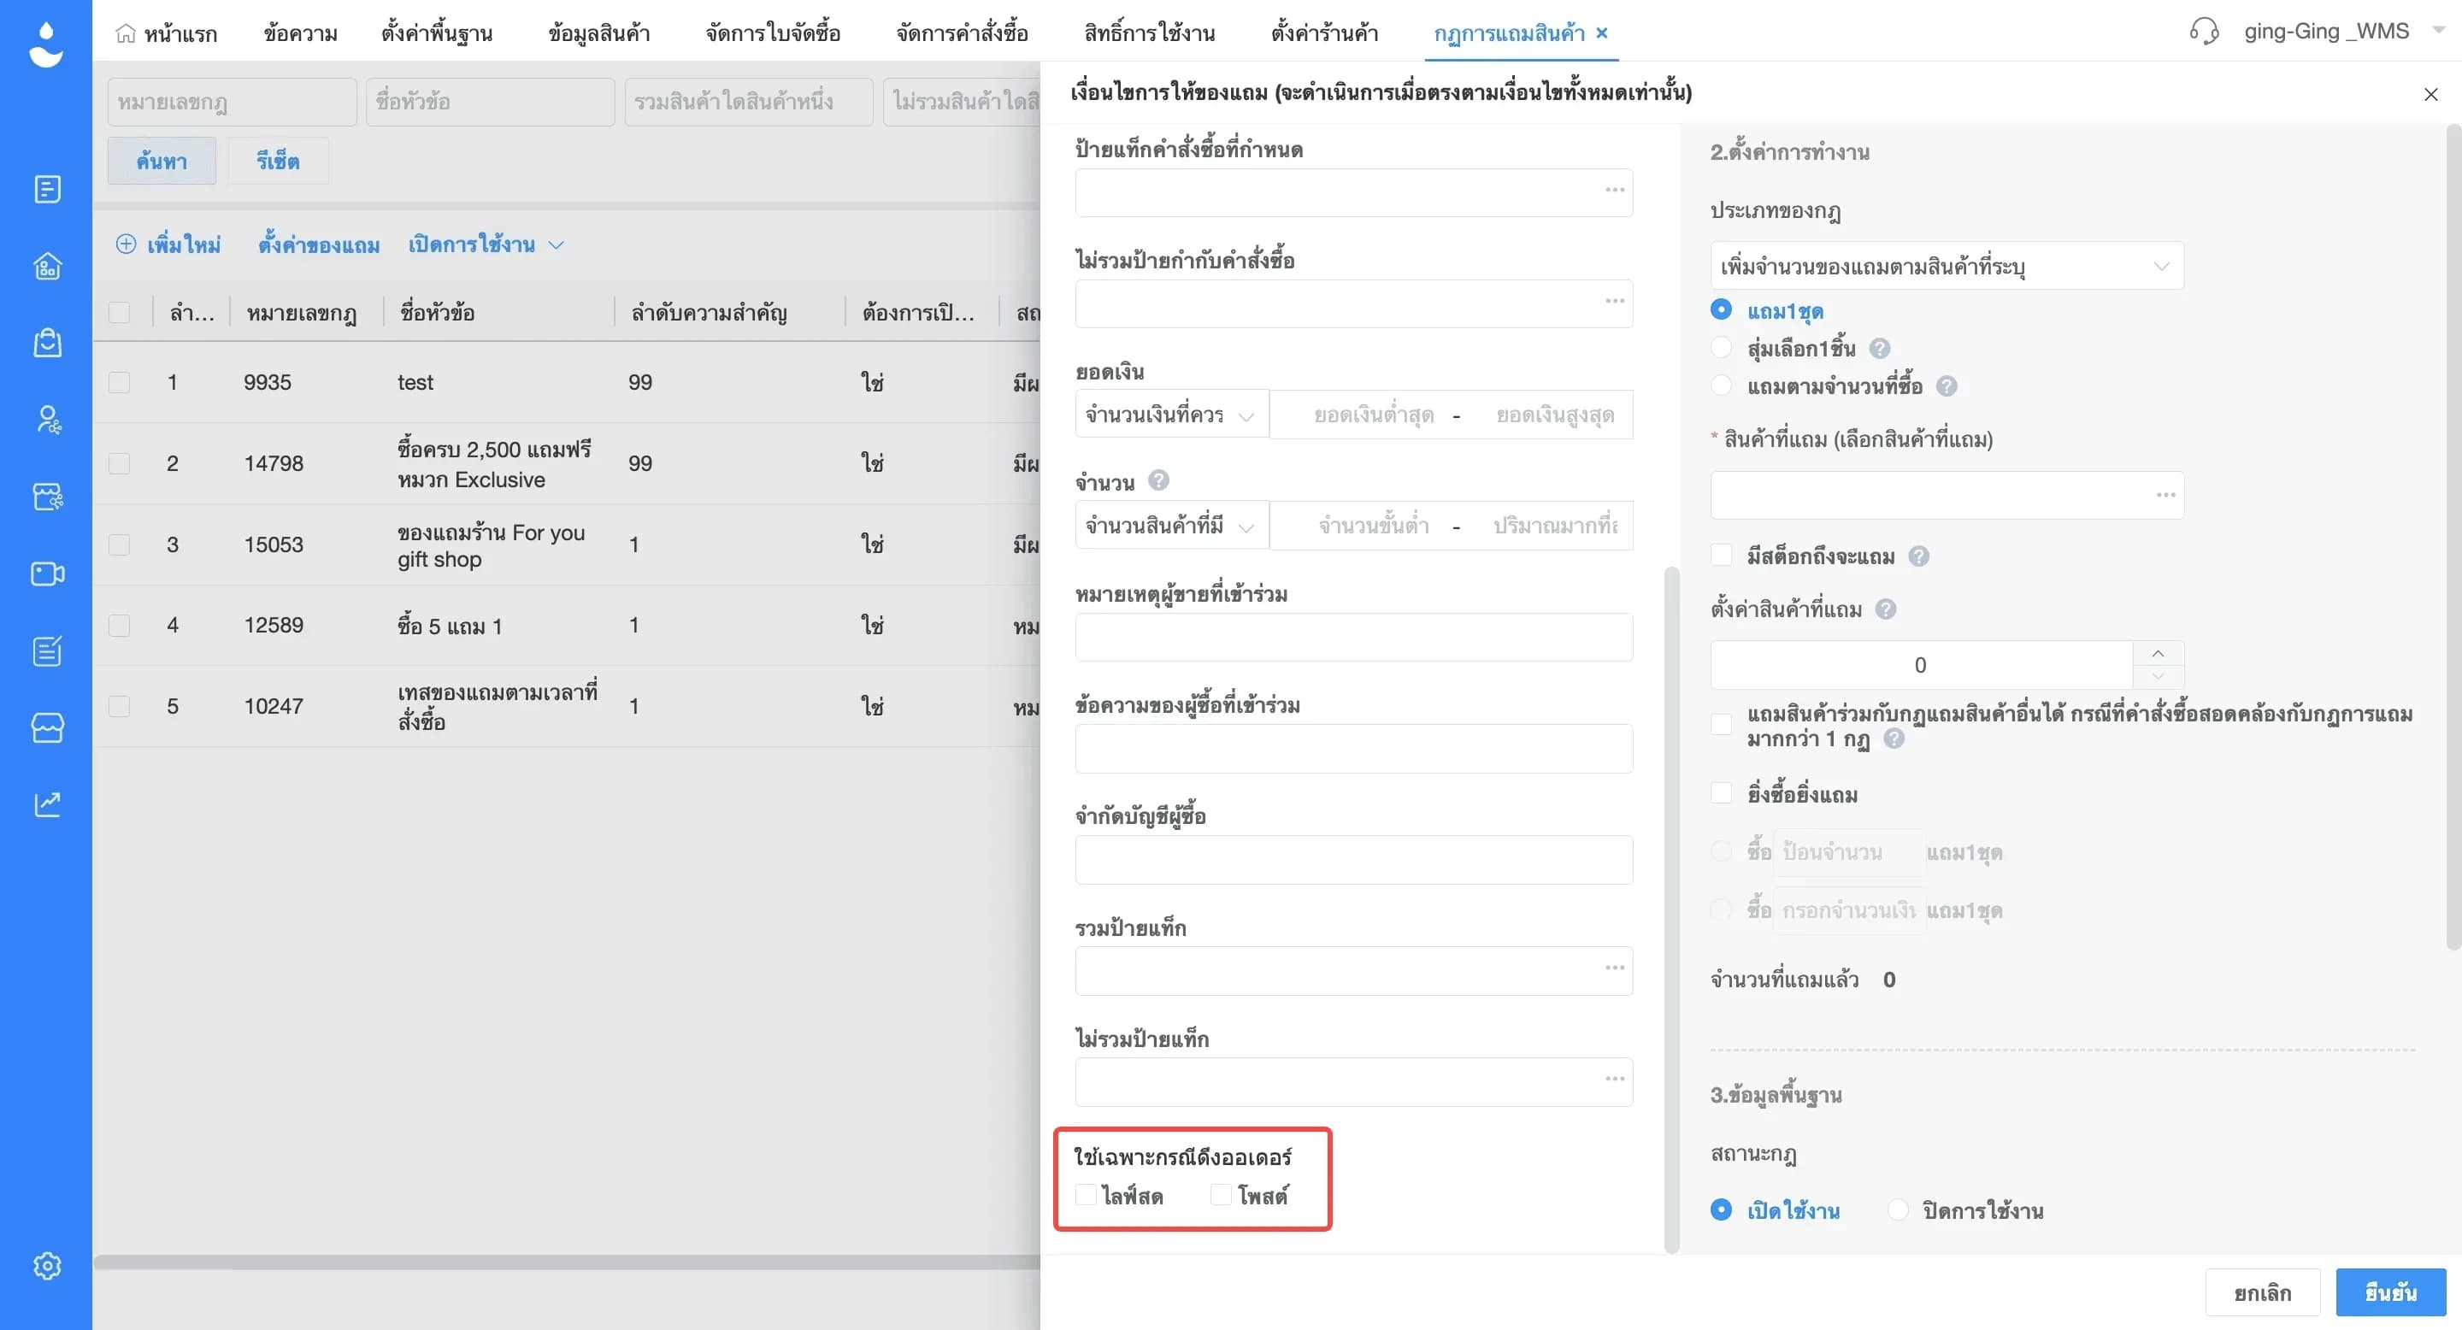Expand the เปิดการใช้งาน dropdown menu
Screen dimensions: 2462x1330
(x=486, y=244)
